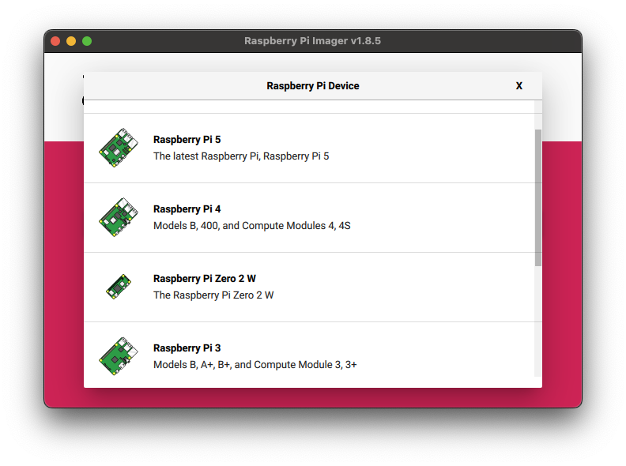Select the Raspberry Pi 3 title
The image size is (626, 466).
187,348
